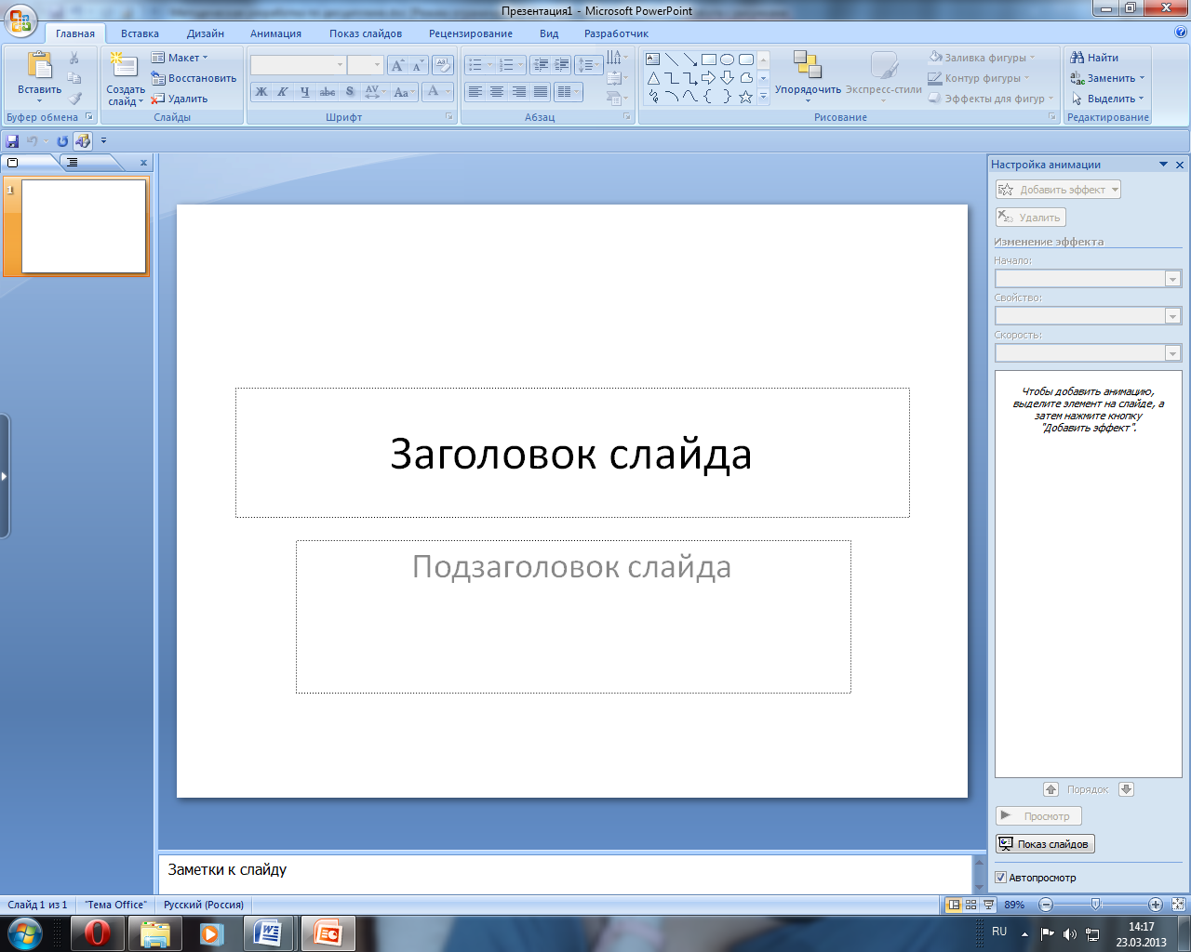This screenshot has height=952, width=1191.
Task: Select the Arrow line shape
Action: pyautogui.click(x=690, y=59)
